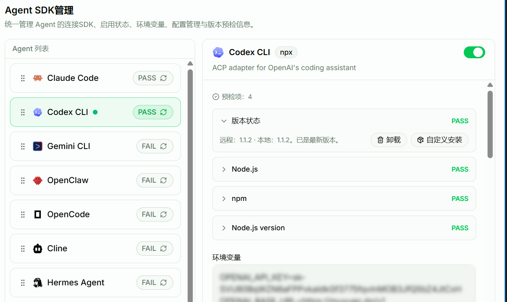Viewport: 507px width, 302px height.
Task: Grab the drag handle of OpenClaw
Action: click(x=23, y=180)
